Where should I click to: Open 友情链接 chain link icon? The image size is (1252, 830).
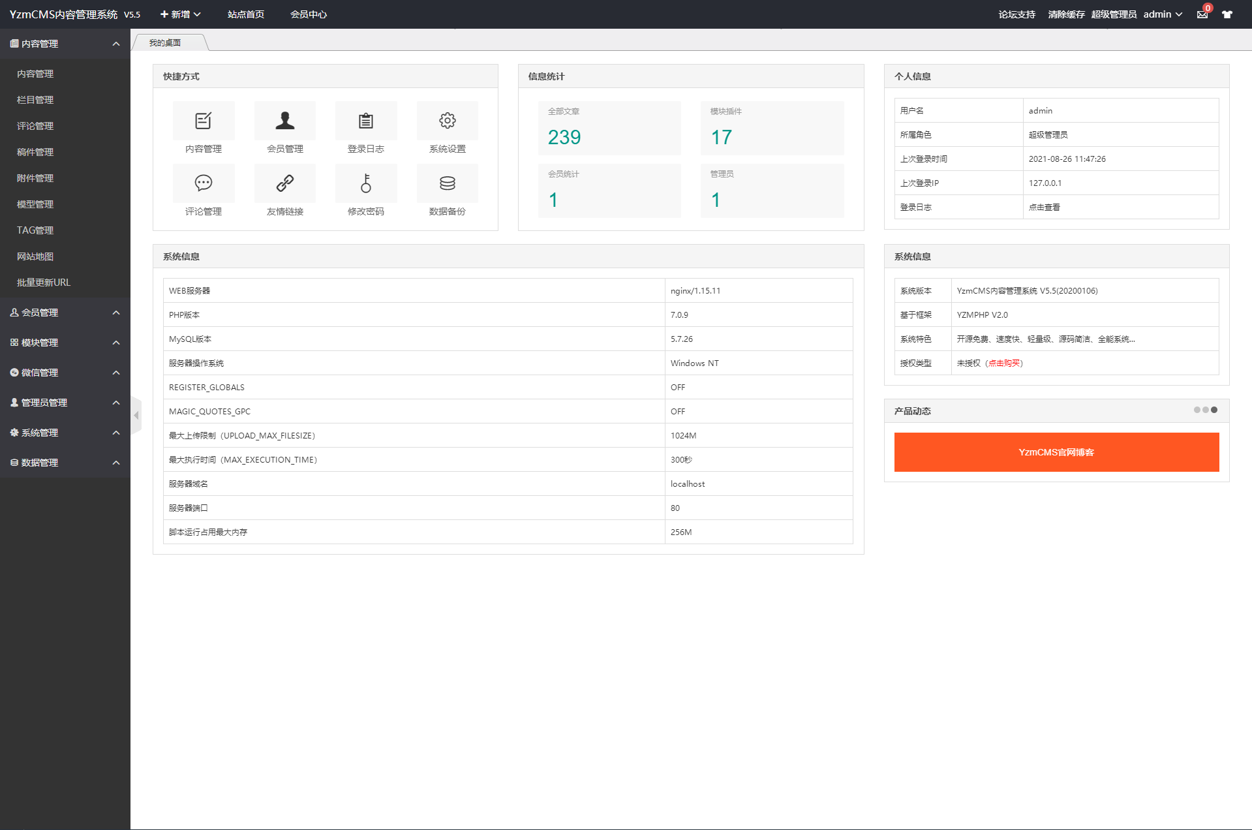tap(284, 183)
